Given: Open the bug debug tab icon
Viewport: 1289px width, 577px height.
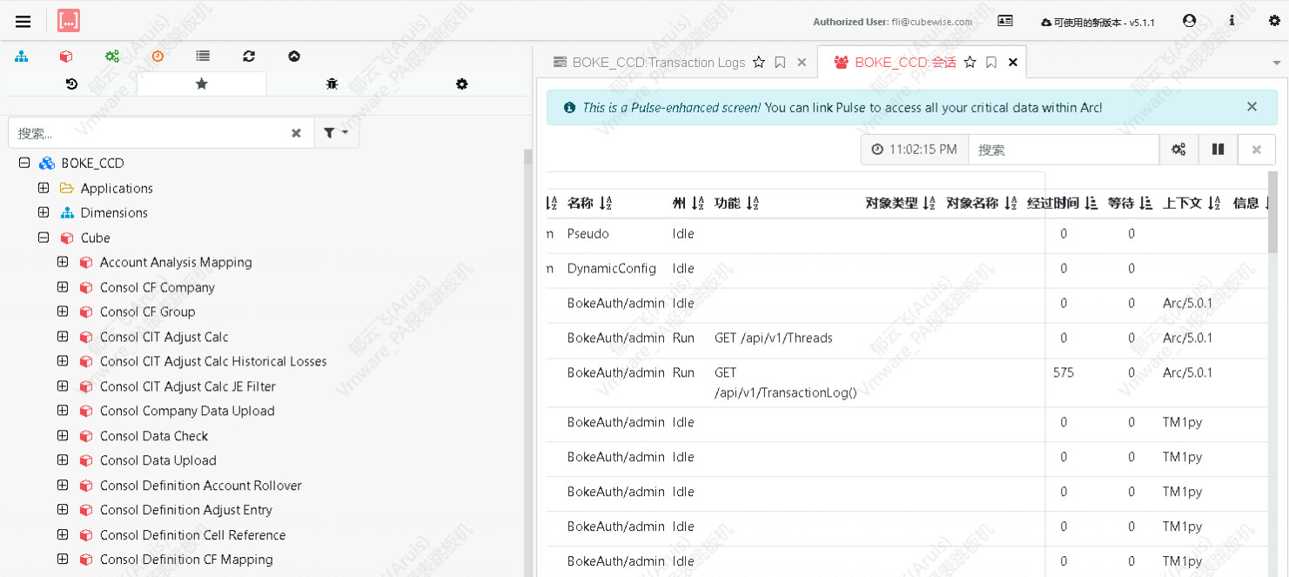Looking at the screenshot, I should coord(332,84).
